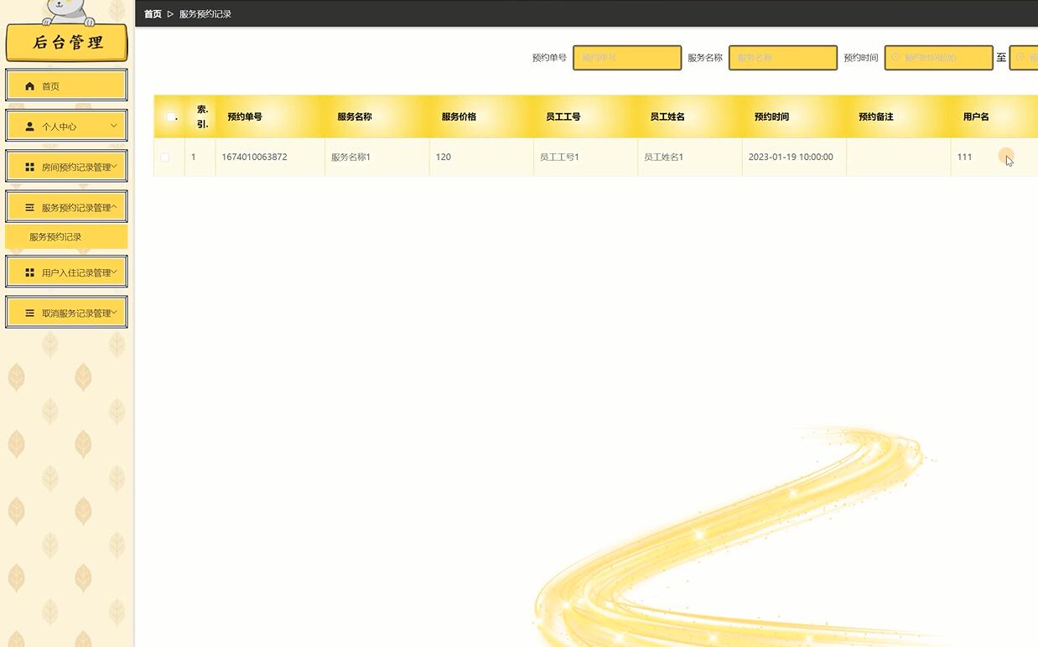Open the 取消服务记录管理 menu
The image size is (1038, 647).
[x=66, y=312]
